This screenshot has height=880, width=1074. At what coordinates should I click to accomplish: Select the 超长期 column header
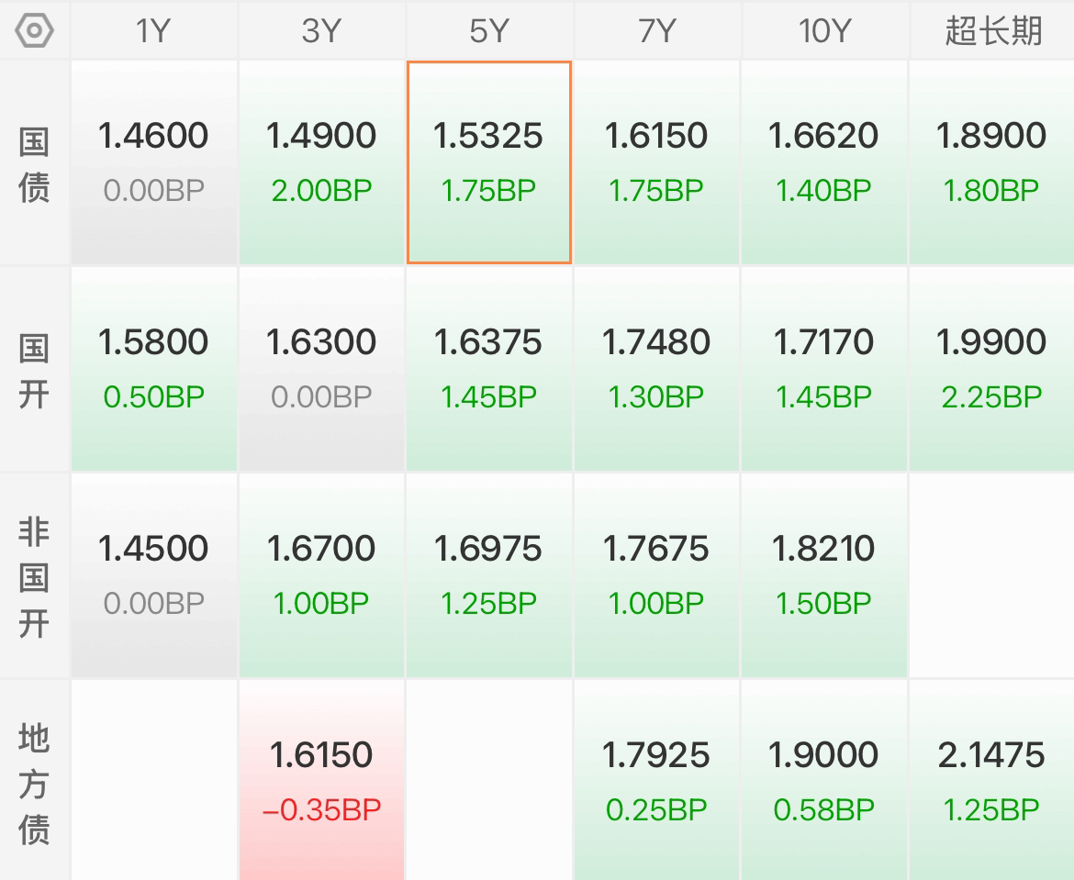992,30
